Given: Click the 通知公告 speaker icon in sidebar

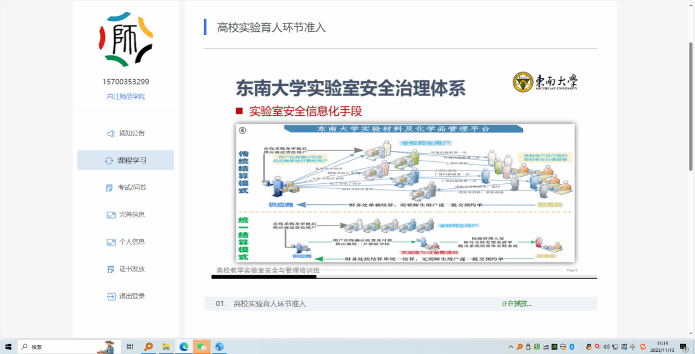Looking at the screenshot, I should click(110, 133).
